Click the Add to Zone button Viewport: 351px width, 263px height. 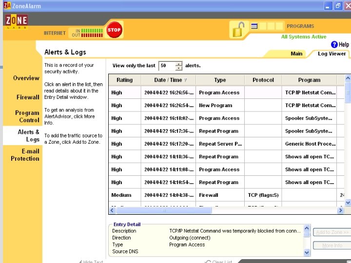tap(332, 232)
